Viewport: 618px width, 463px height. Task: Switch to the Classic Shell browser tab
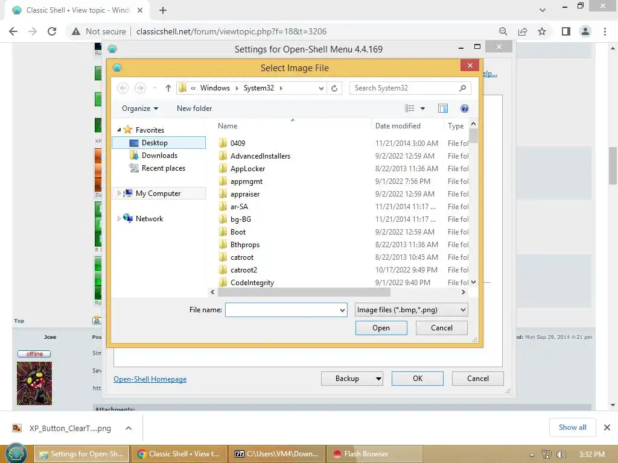pos(77,10)
